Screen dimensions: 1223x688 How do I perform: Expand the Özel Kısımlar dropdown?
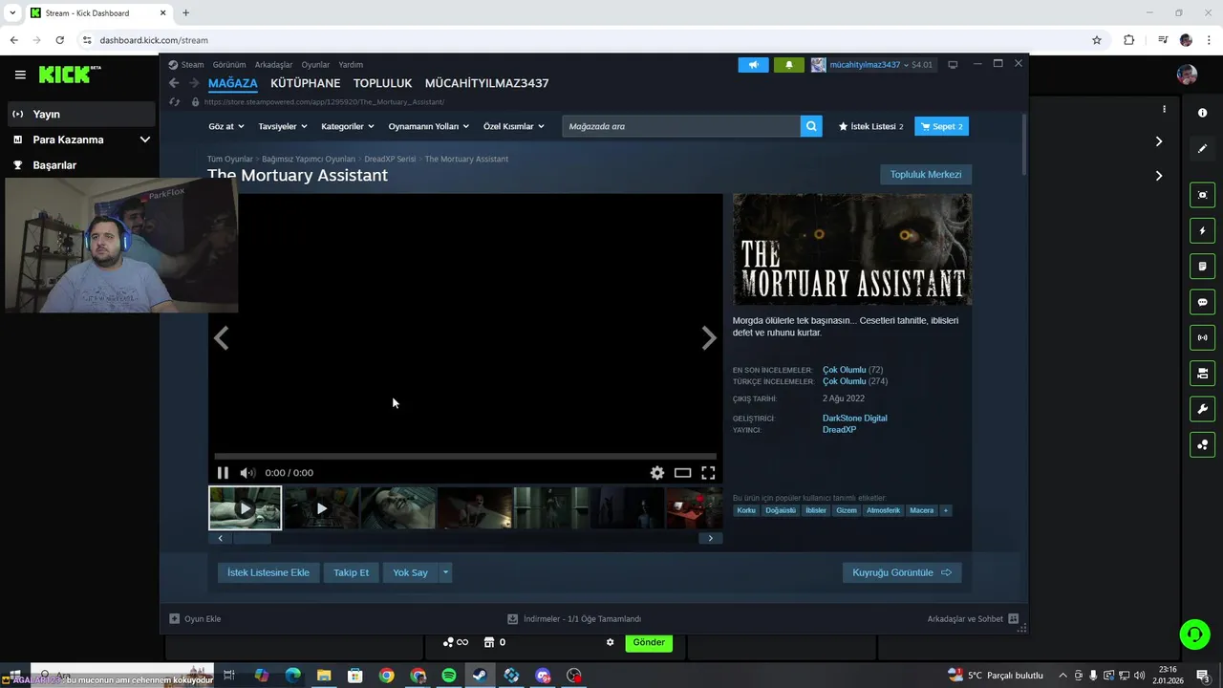pos(513,126)
